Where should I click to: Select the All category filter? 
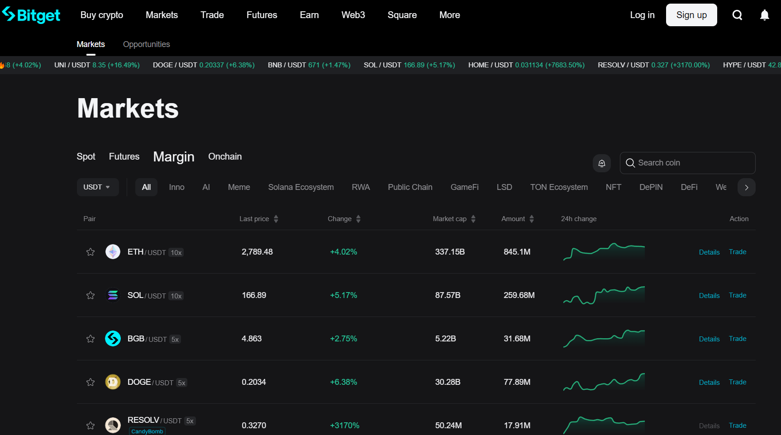point(146,187)
